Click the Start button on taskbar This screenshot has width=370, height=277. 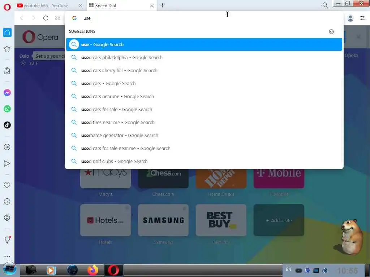9,270
